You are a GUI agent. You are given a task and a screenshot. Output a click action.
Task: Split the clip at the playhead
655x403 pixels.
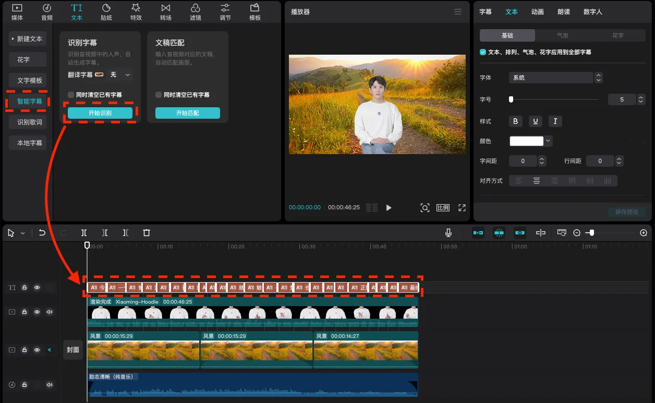click(x=84, y=233)
